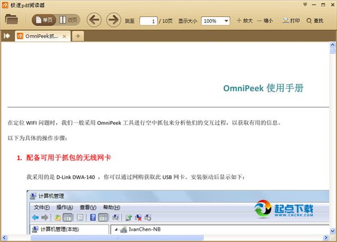Close the PDF reader window
Image resolution: width=337 pixels, height=242 pixels.
[x=333, y=4]
